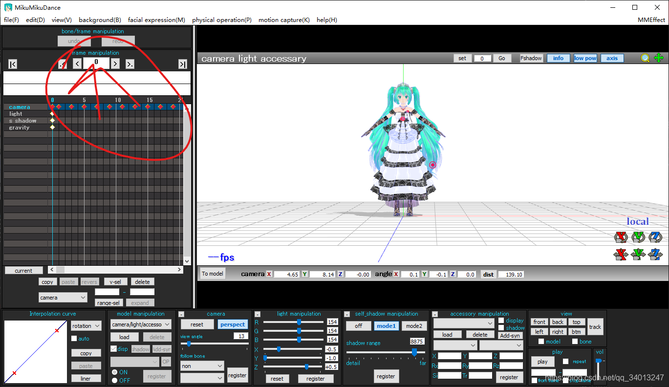
Task: Select the light row keyframe at frame 0
Action: [x=52, y=113]
